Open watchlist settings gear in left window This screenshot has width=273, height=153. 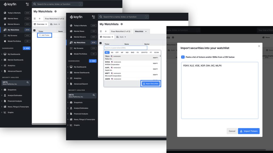coord(55,11)
